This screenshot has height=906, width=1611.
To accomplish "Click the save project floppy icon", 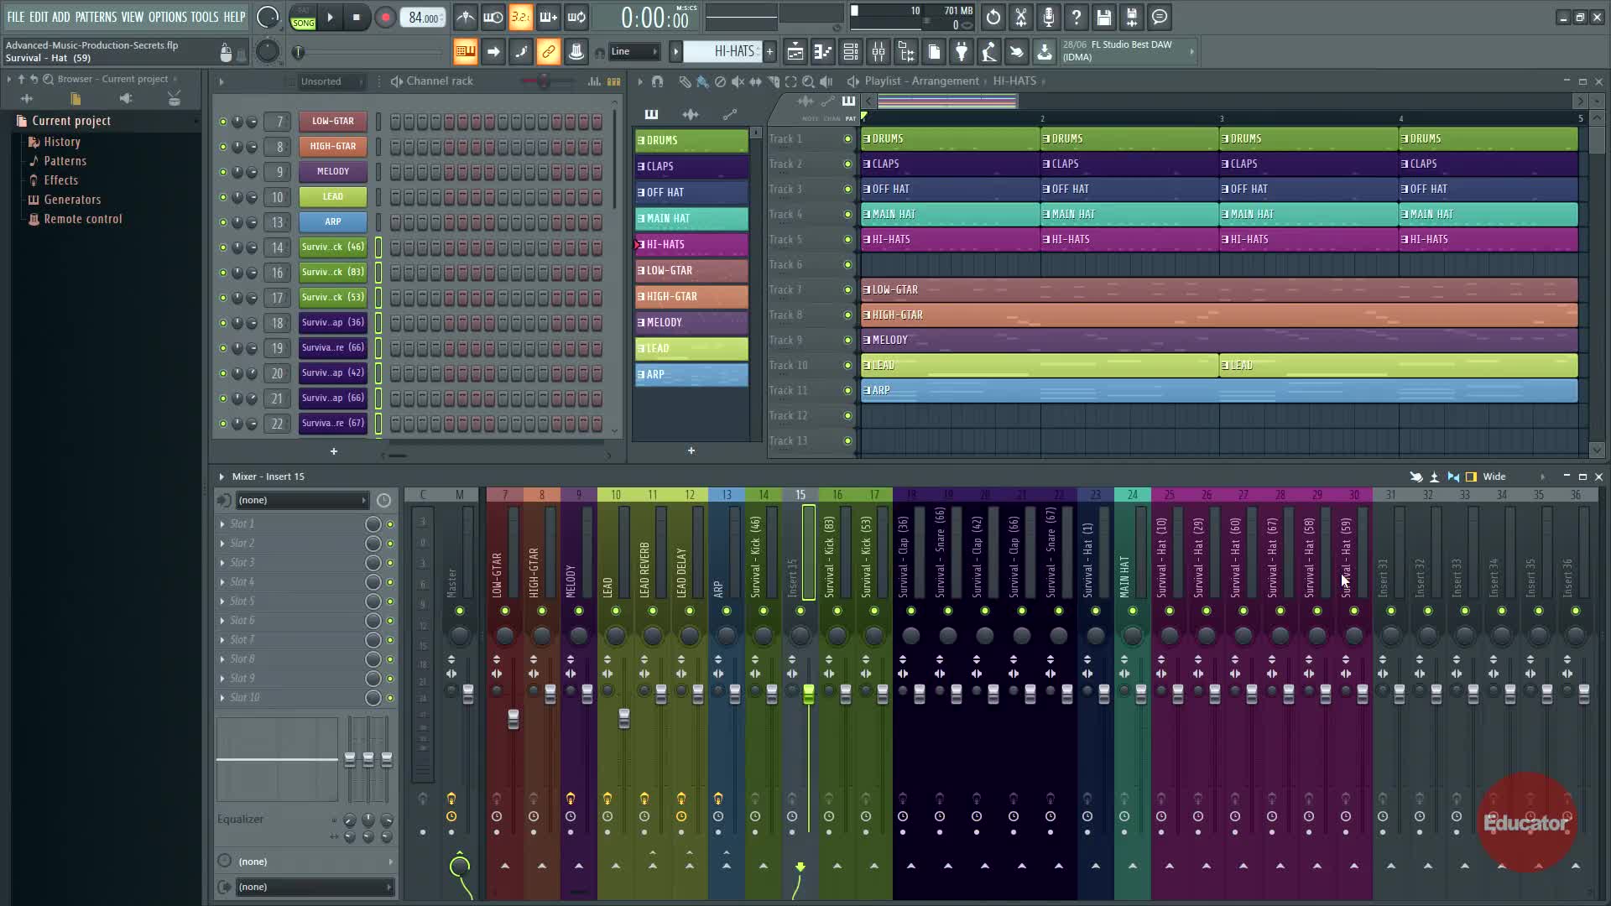I will [x=1104, y=18].
